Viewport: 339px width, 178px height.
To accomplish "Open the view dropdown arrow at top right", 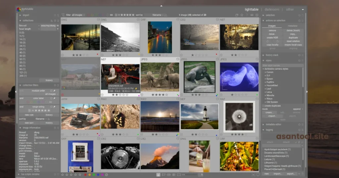I will click(x=303, y=10).
